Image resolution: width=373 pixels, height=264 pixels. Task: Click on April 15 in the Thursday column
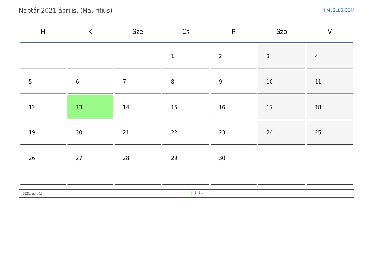click(186, 107)
